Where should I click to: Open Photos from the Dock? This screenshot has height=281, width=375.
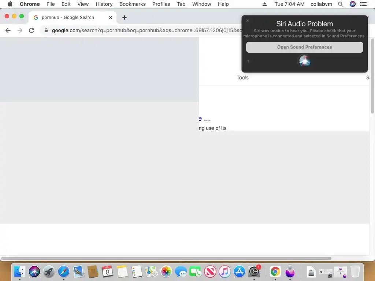point(166,271)
